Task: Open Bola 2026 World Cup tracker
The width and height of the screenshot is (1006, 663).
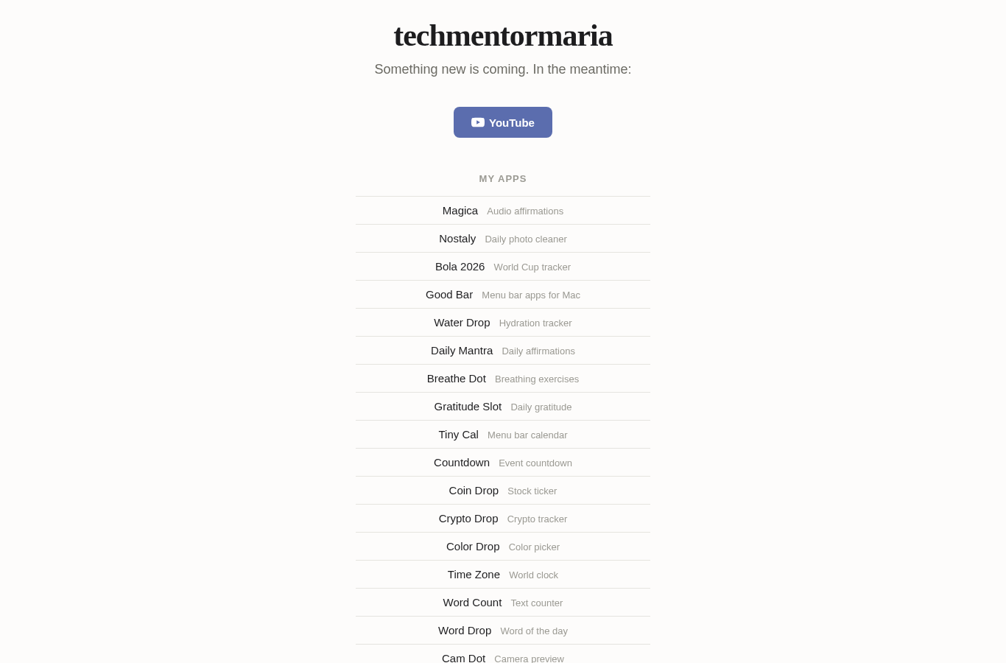Action: tap(503, 267)
